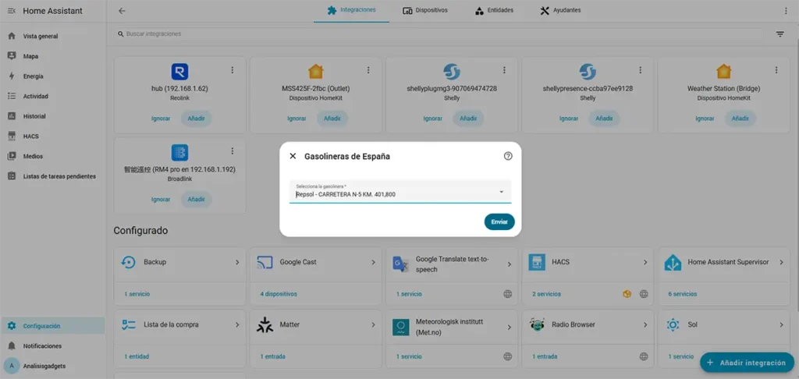
Task: Open 2 servicios link under HACS
Action: [547, 294]
